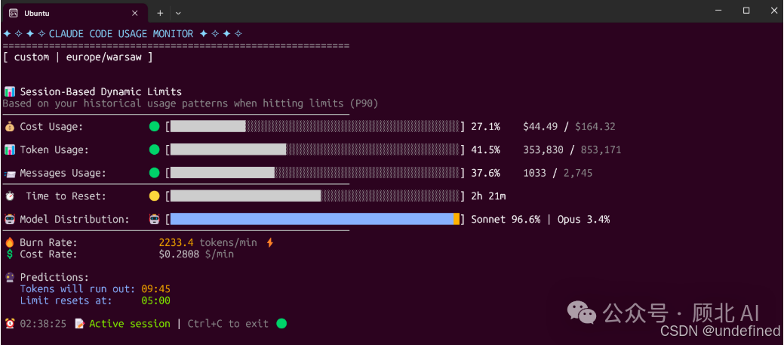This screenshot has width=784, height=345.
Task: Click the 2233.4 tokens/min burn rate
Action: 208,242
